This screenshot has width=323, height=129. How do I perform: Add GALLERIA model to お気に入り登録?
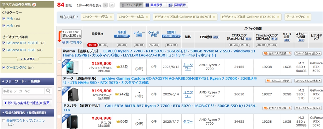(277, 108)
